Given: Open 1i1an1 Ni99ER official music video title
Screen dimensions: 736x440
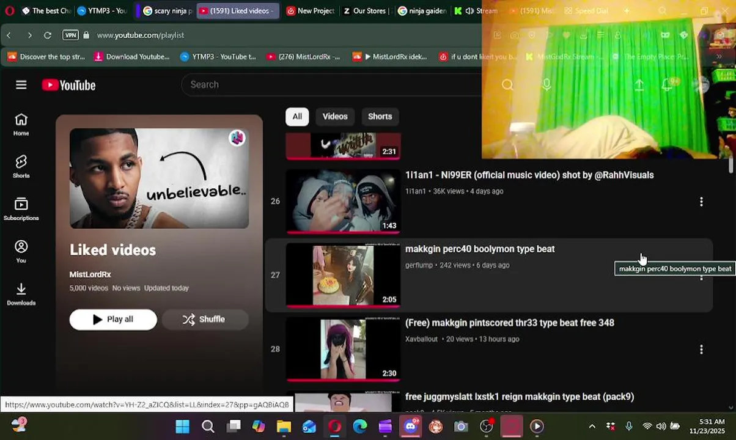Looking at the screenshot, I should pos(529,175).
